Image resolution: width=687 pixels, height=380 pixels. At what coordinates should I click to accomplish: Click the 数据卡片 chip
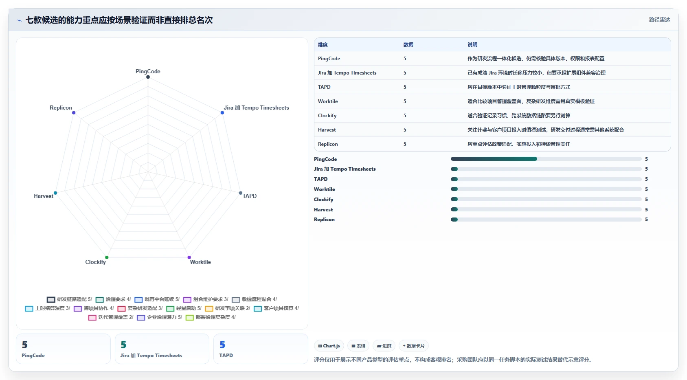[x=414, y=346]
